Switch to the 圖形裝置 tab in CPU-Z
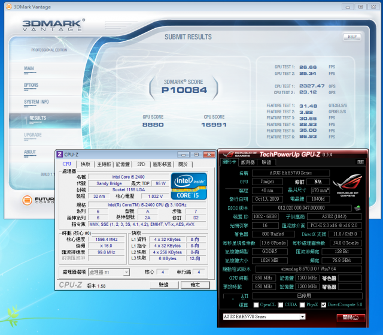The width and height of the screenshot is (383, 335). tap(162, 164)
